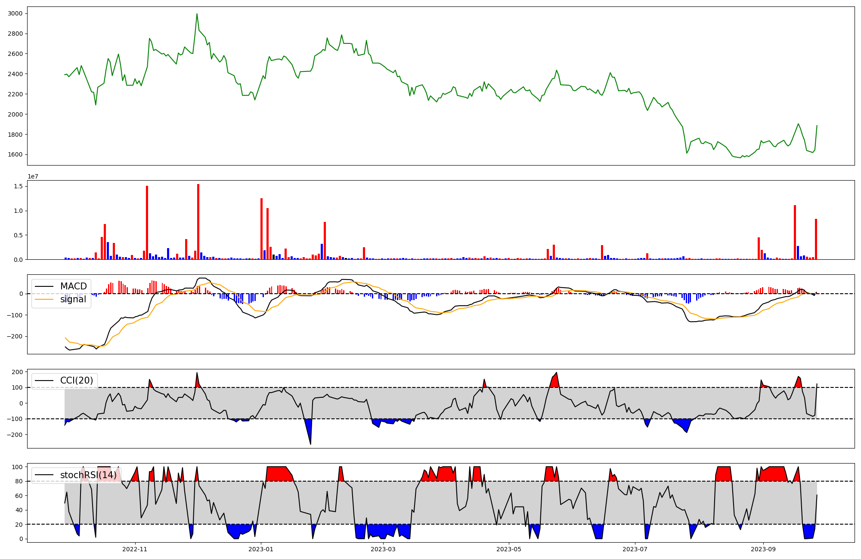Click the lowest CCI trough below -200

(x=310, y=443)
